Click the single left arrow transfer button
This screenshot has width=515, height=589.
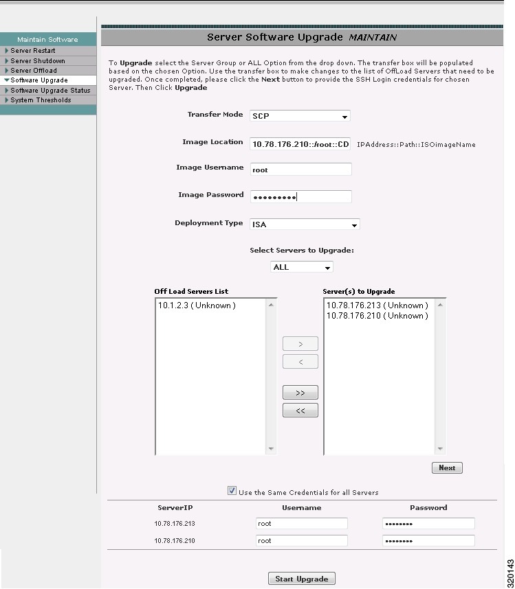[300, 362]
